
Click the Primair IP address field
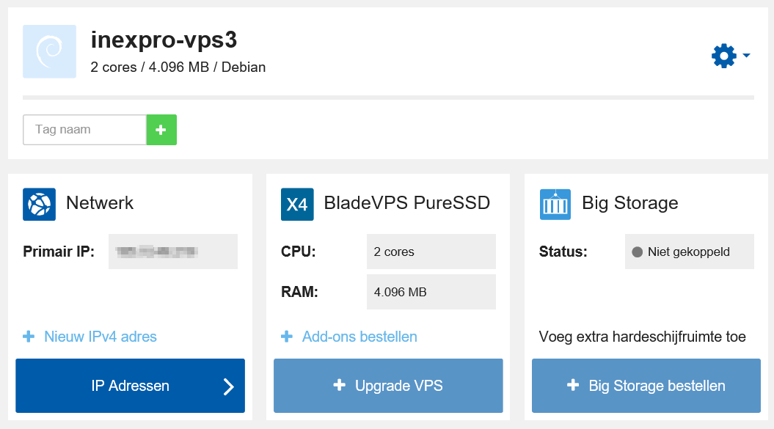[x=172, y=252]
